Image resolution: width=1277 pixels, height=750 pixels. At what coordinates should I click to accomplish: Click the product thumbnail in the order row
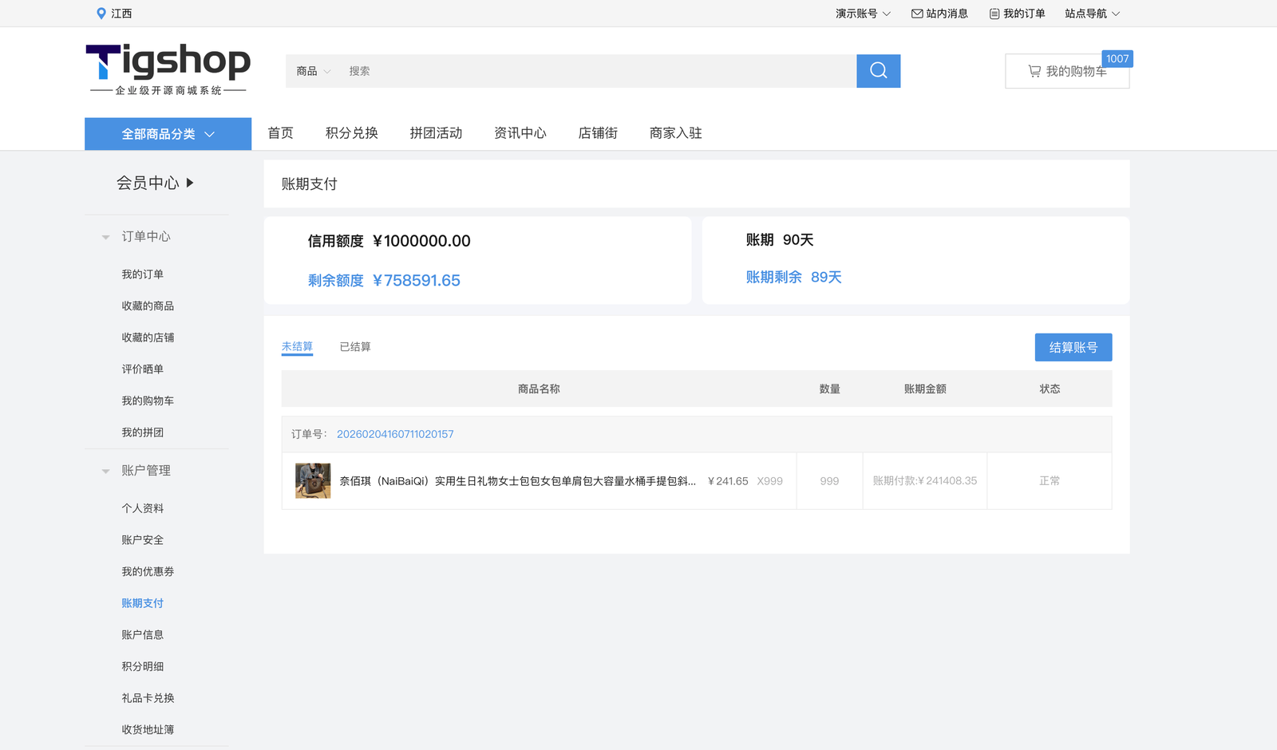[312, 480]
